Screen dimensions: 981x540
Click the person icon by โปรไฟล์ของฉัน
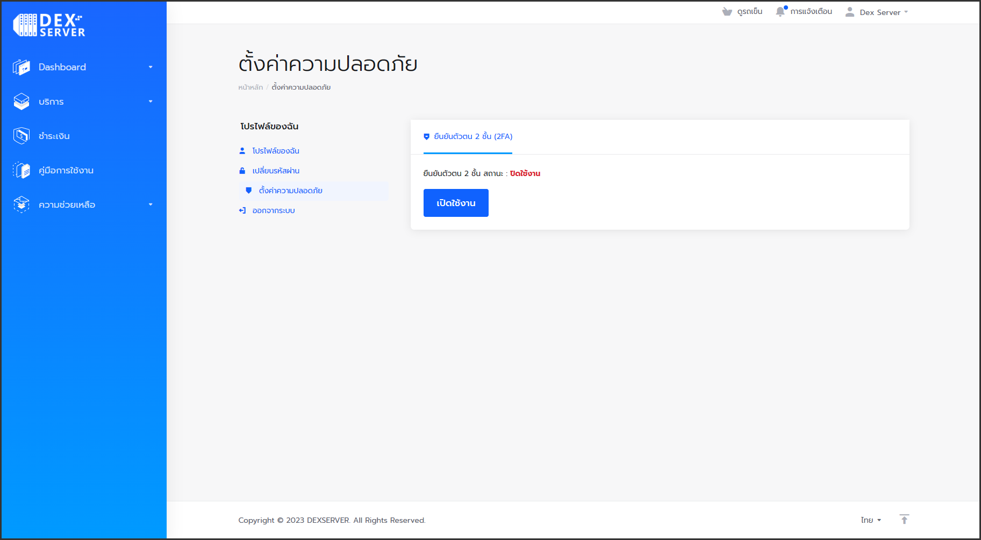pos(242,150)
